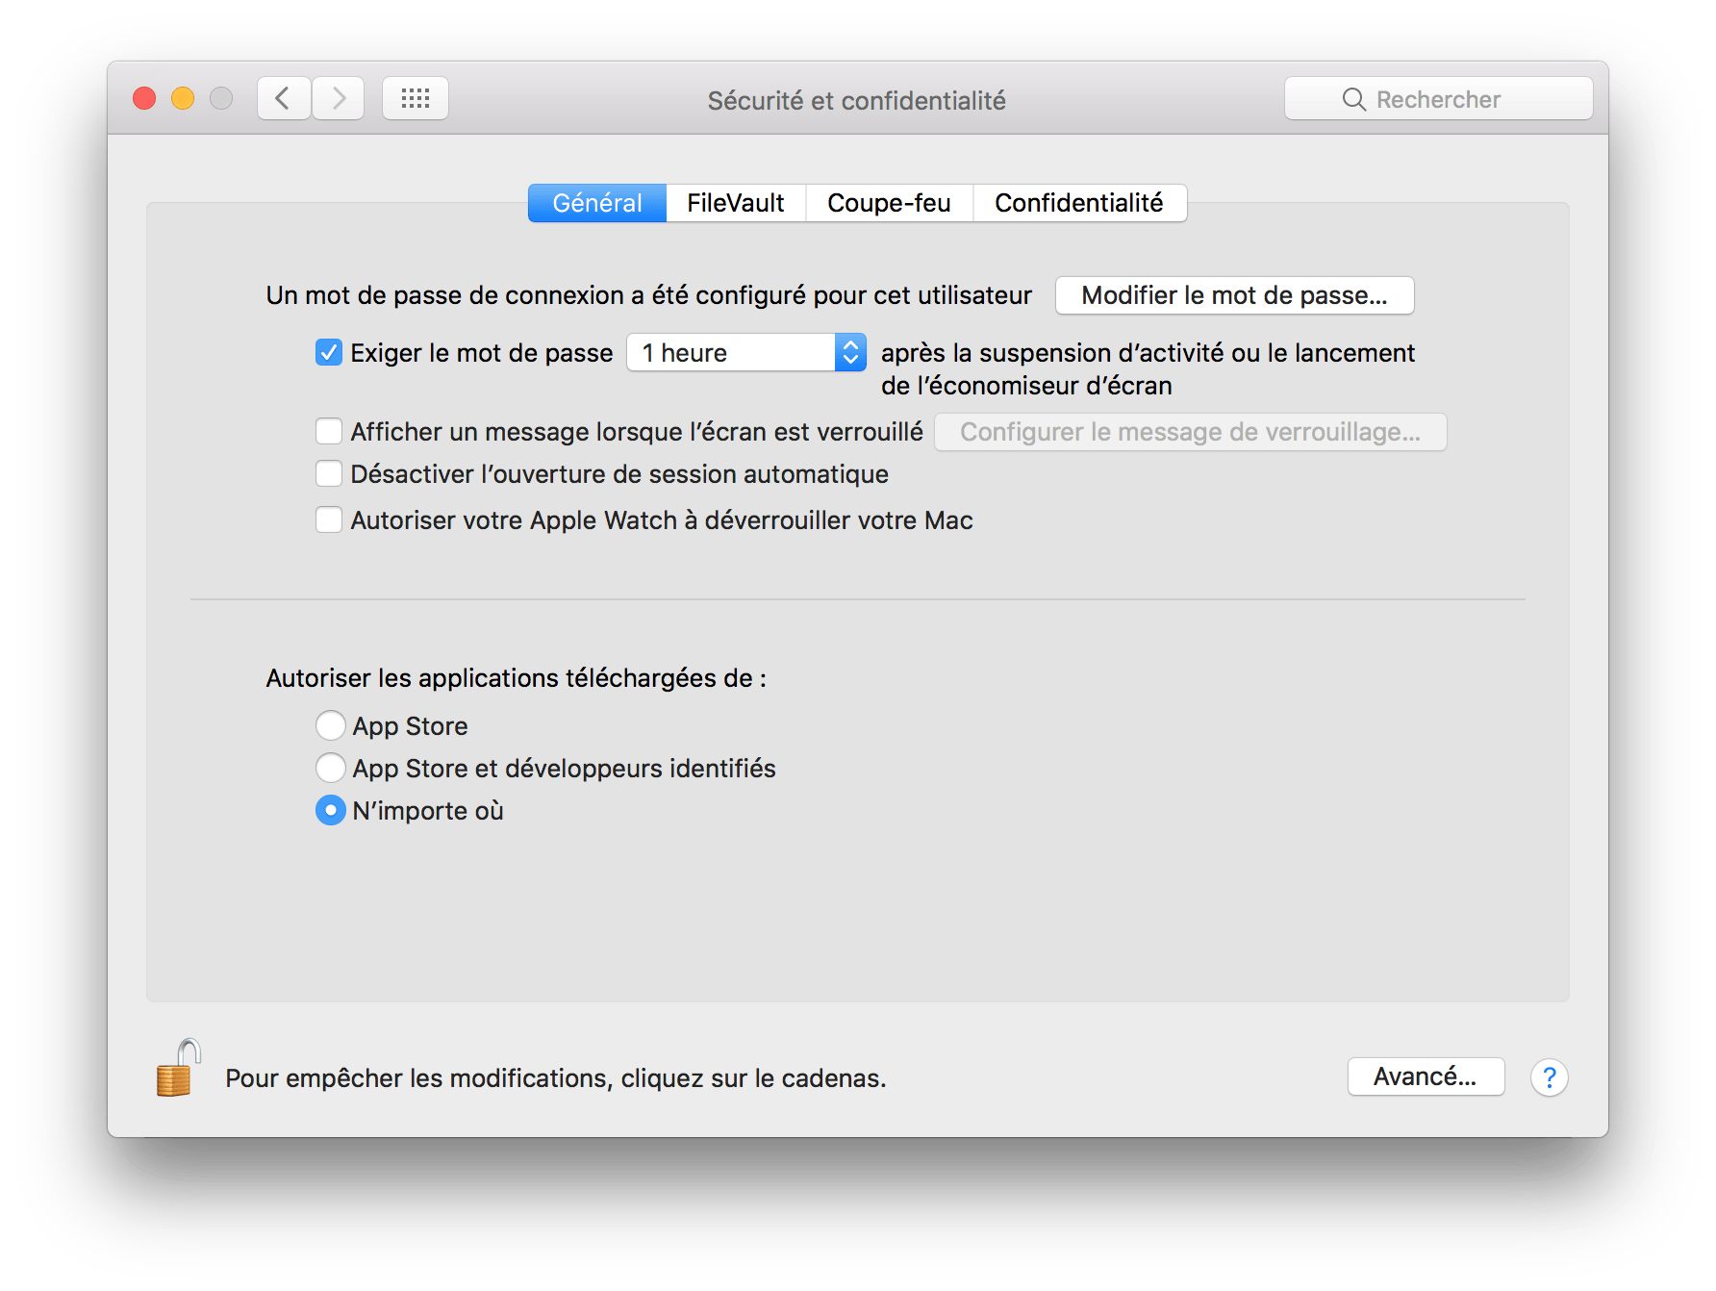1716x1291 pixels.
Task: Enable Apple Watch unlocking checkbox
Action: (x=329, y=520)
